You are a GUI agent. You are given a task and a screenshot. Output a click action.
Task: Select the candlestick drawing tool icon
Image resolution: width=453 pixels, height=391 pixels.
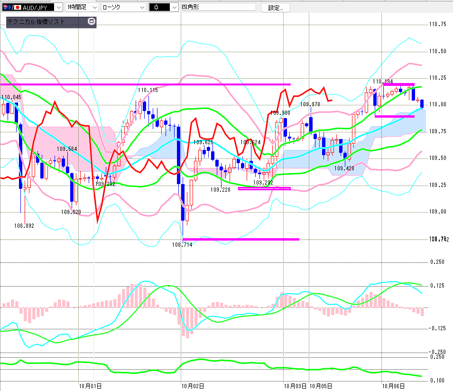(x=159, y=8)
